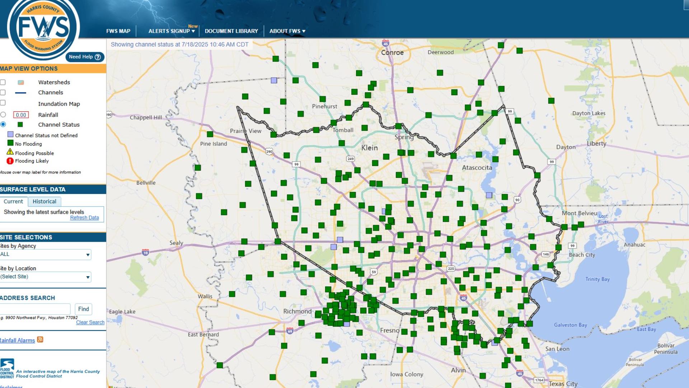The height and width of the screenshot is (388, 689).
Task: Open the DOCUMENT LIBRARY menu item
Action: 231,31
